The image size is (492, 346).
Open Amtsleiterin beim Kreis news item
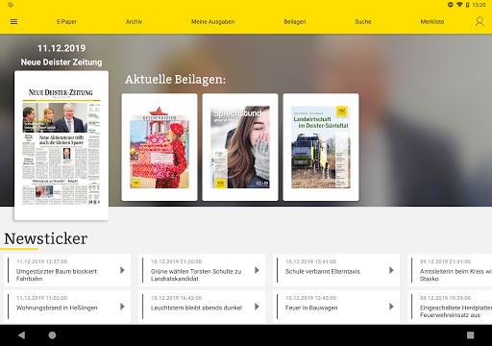point(450,270)
